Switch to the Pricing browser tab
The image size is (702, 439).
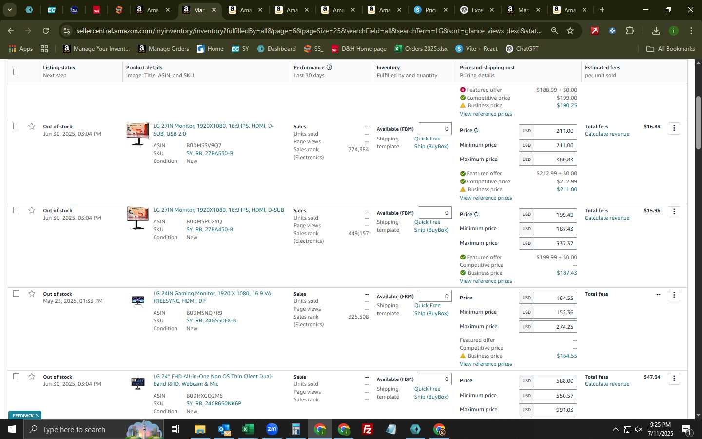click(x=430, y=10)
